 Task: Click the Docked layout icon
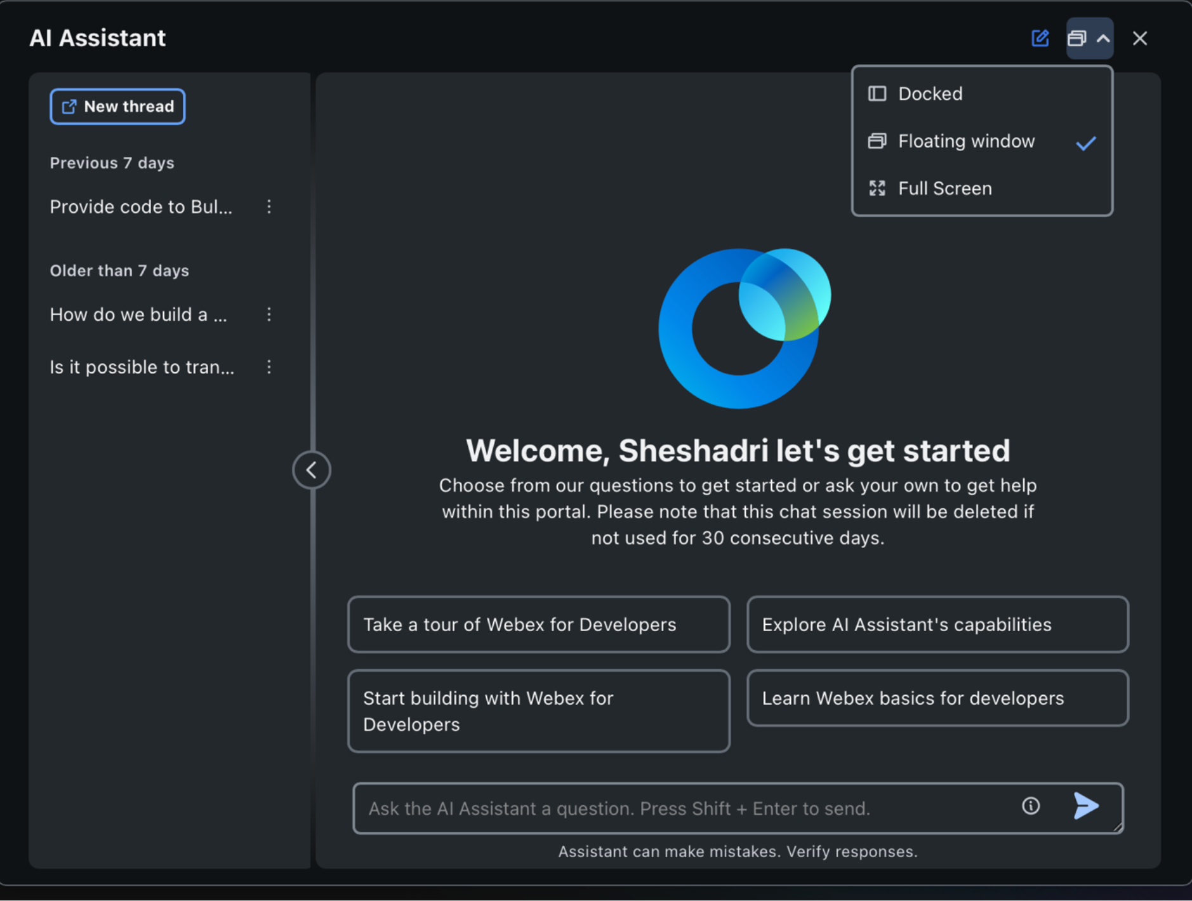[877, 94]
